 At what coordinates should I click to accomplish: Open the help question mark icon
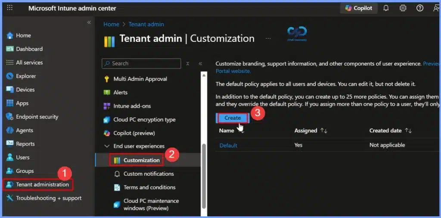tap(419, 8)
